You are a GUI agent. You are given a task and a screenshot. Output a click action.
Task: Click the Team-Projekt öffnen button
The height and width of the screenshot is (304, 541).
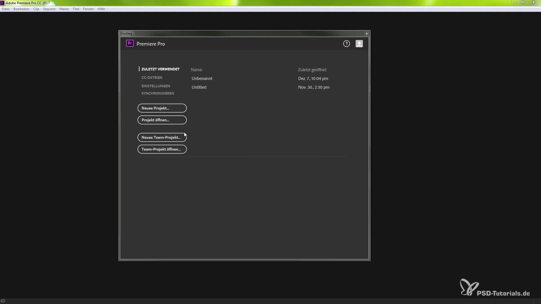coord(162,149)
